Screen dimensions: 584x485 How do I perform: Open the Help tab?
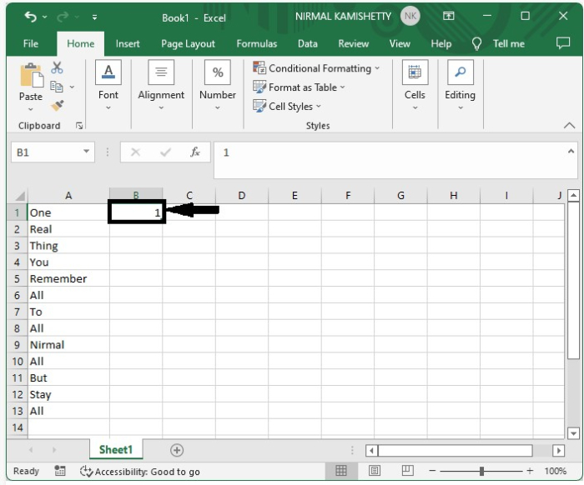(x=441, y=44)
